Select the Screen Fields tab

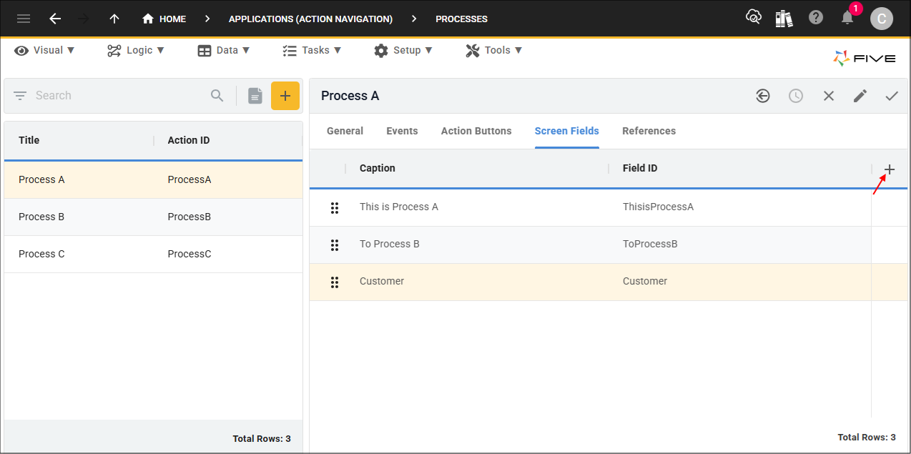coord(567,131)
